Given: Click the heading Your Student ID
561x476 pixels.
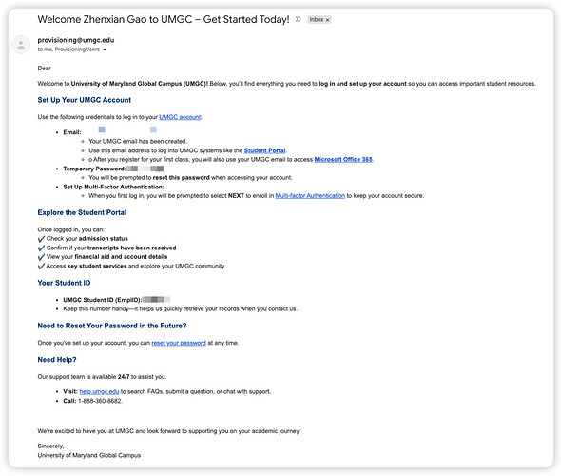Looking at the screenshot, I should 64,283.
